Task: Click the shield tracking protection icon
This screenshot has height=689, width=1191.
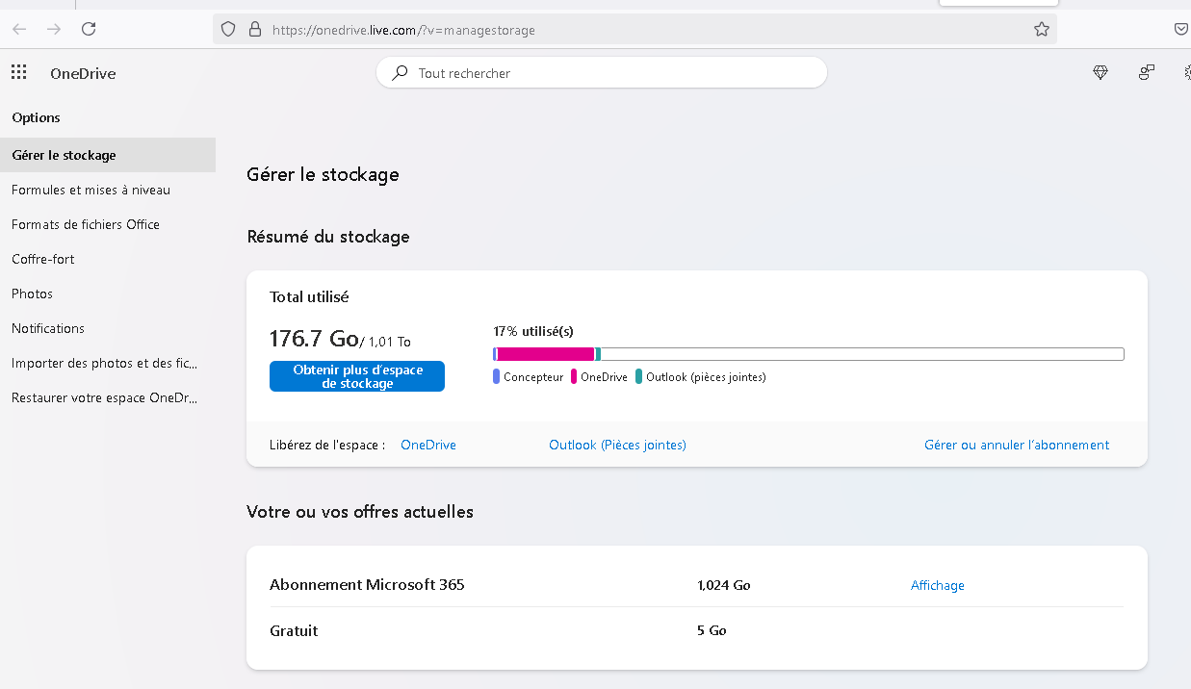Action: pos(228,30)
